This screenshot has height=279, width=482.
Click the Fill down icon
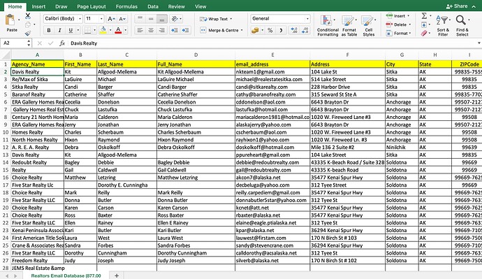coord(424,24)
